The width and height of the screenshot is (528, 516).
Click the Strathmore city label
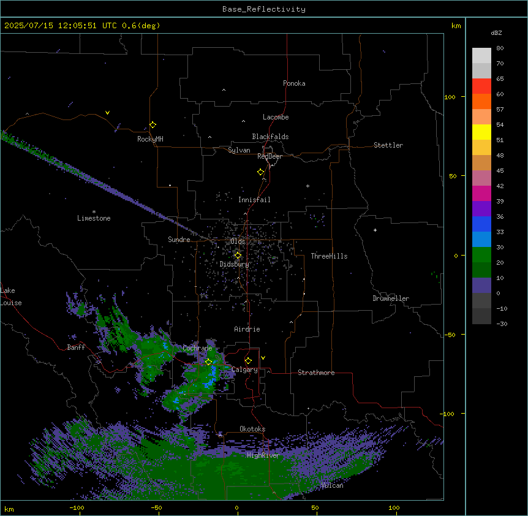coord(316,373)
